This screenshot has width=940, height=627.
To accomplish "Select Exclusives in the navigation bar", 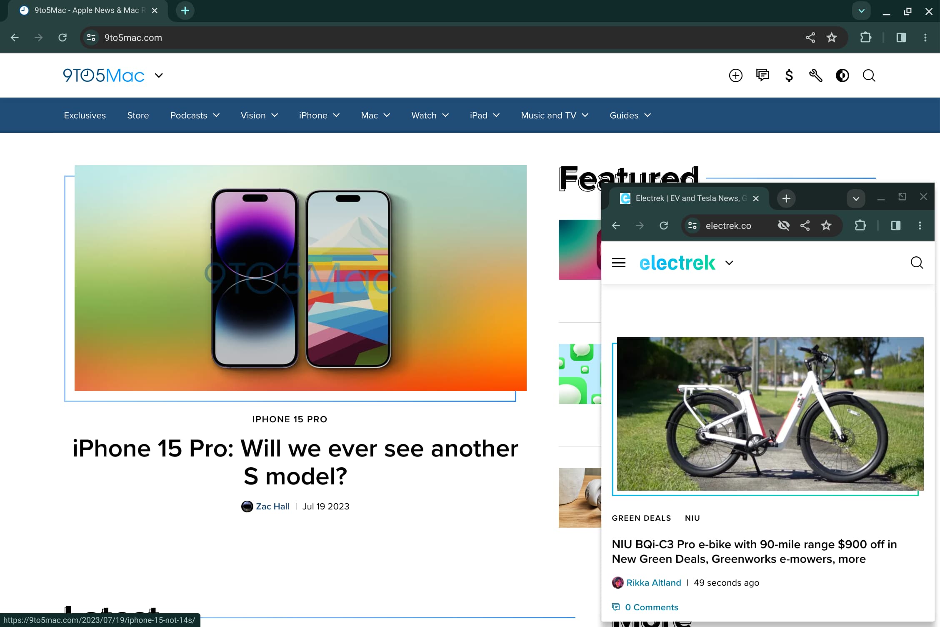I will point(85,115).
